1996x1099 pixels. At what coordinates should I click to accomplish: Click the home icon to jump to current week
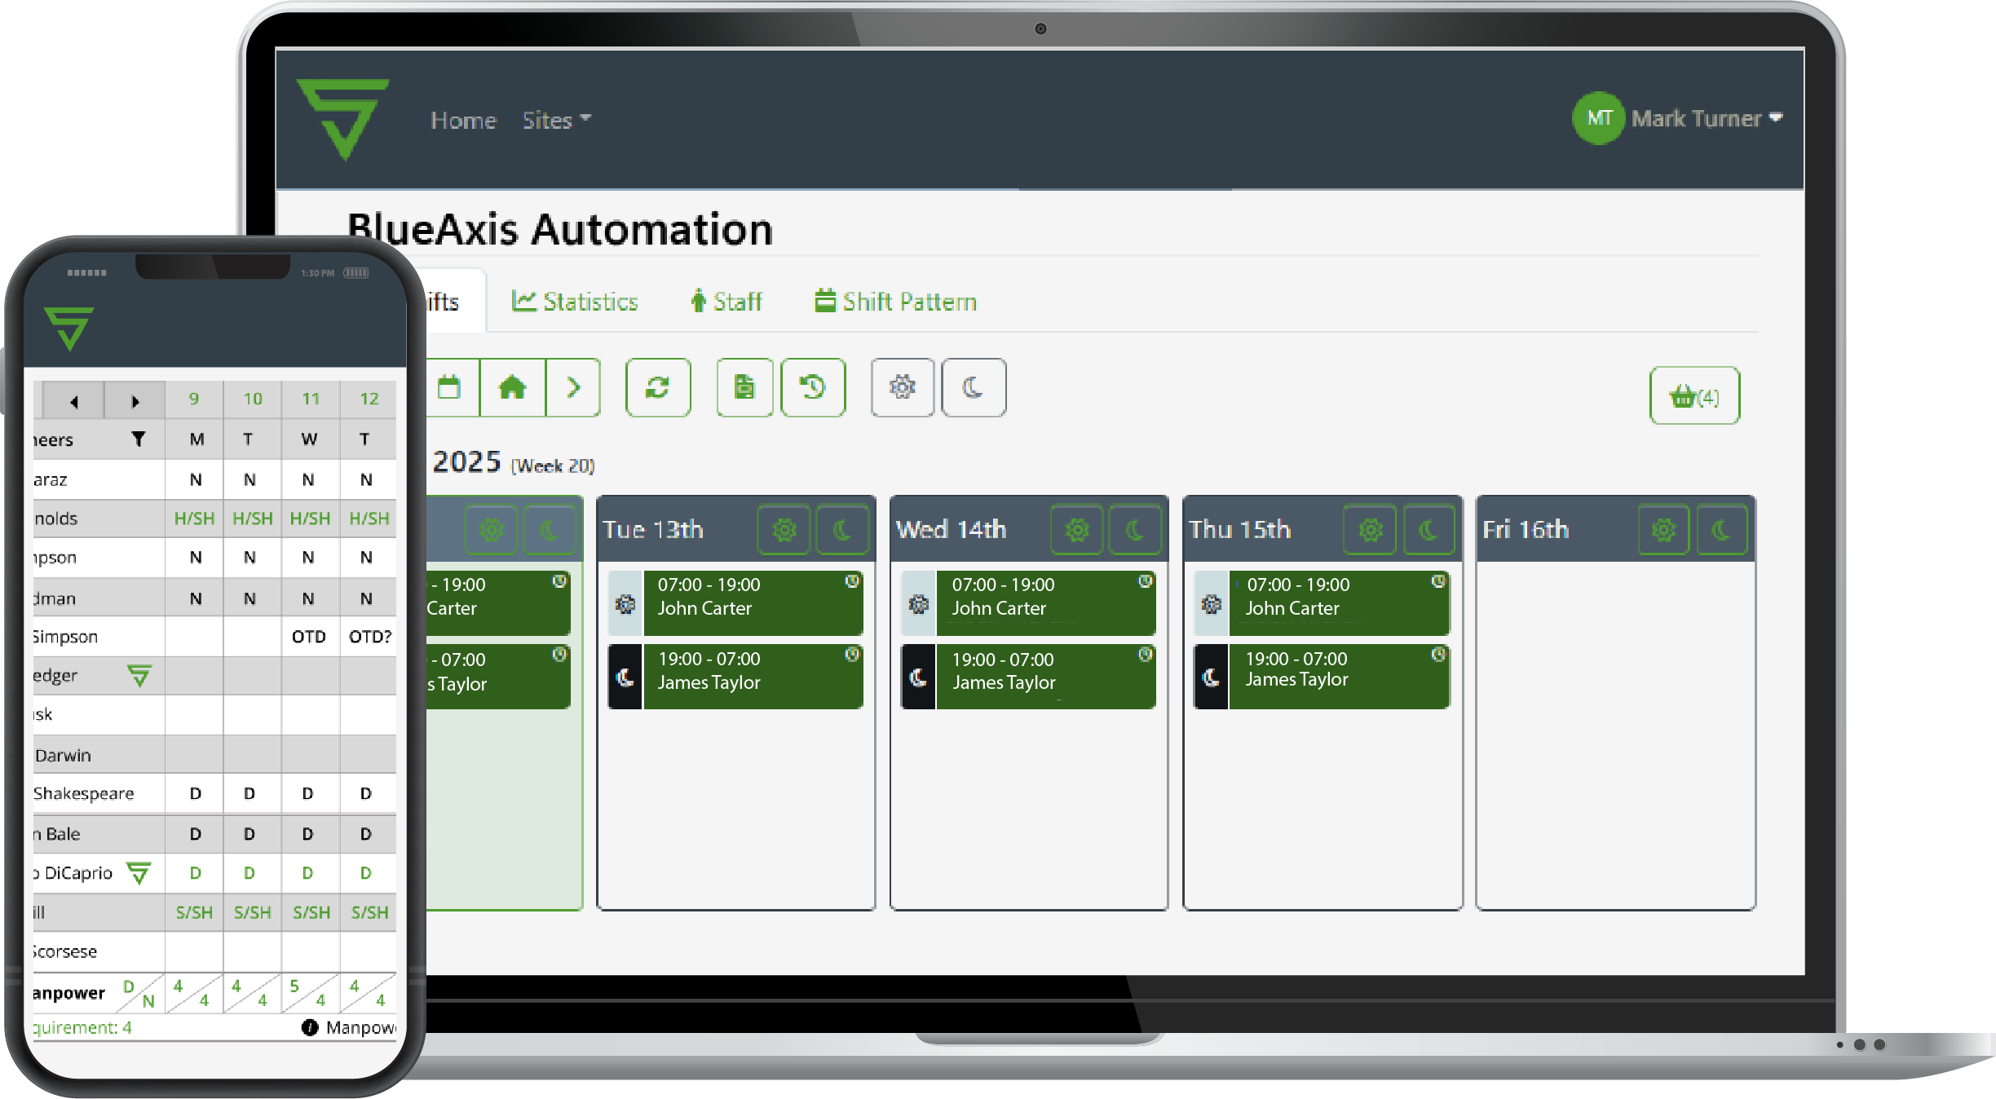coord(513,388)
